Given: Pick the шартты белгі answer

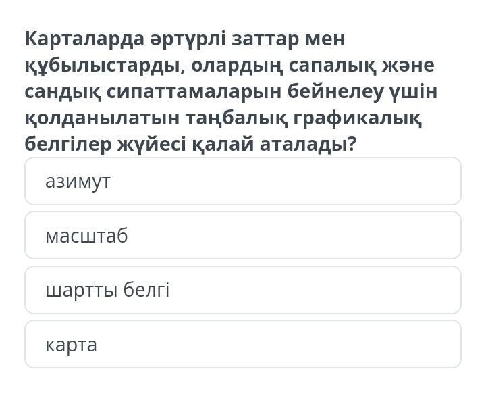Looking at the screenshot, I should [243, 290].
